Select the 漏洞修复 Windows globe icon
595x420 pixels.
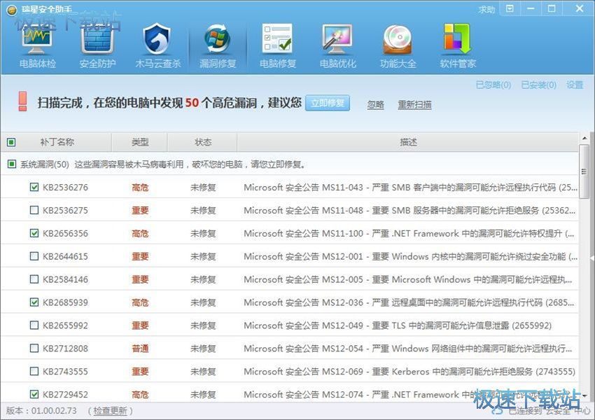tap(218, 46)
